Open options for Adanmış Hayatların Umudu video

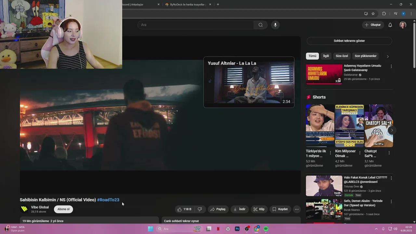(391, 66)
